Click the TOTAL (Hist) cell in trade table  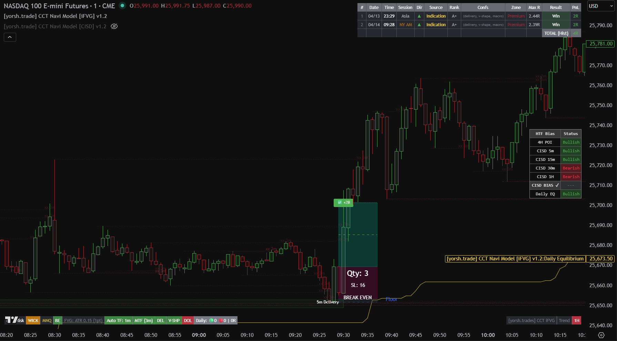(x=556, y=33)
